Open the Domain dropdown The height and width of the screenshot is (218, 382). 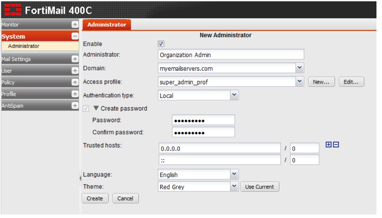(300, 68)
